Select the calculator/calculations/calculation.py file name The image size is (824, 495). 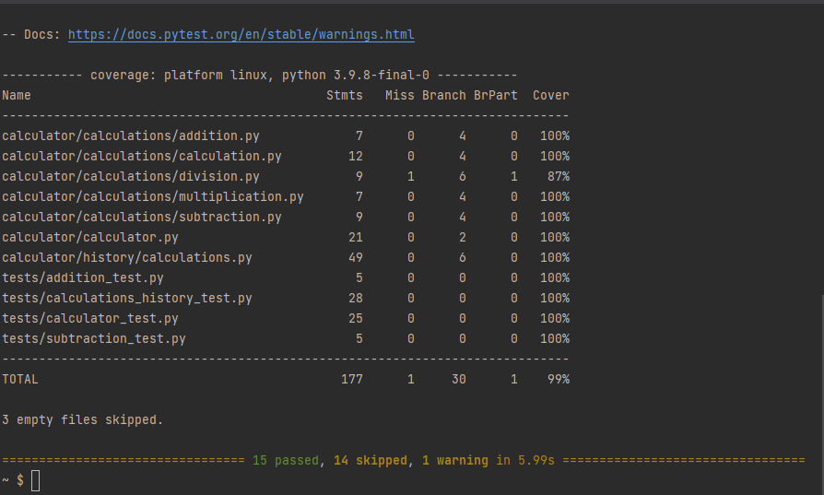(x=142, y=157)
